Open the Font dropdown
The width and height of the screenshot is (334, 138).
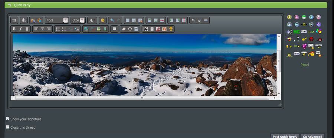57,20
